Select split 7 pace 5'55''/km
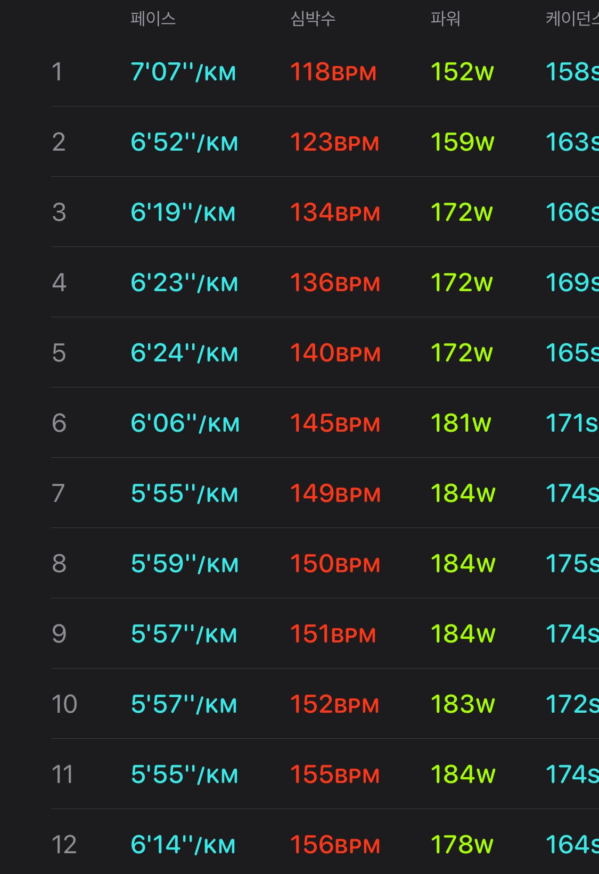The height and width of the screenshot is (874, 599). 184,493
